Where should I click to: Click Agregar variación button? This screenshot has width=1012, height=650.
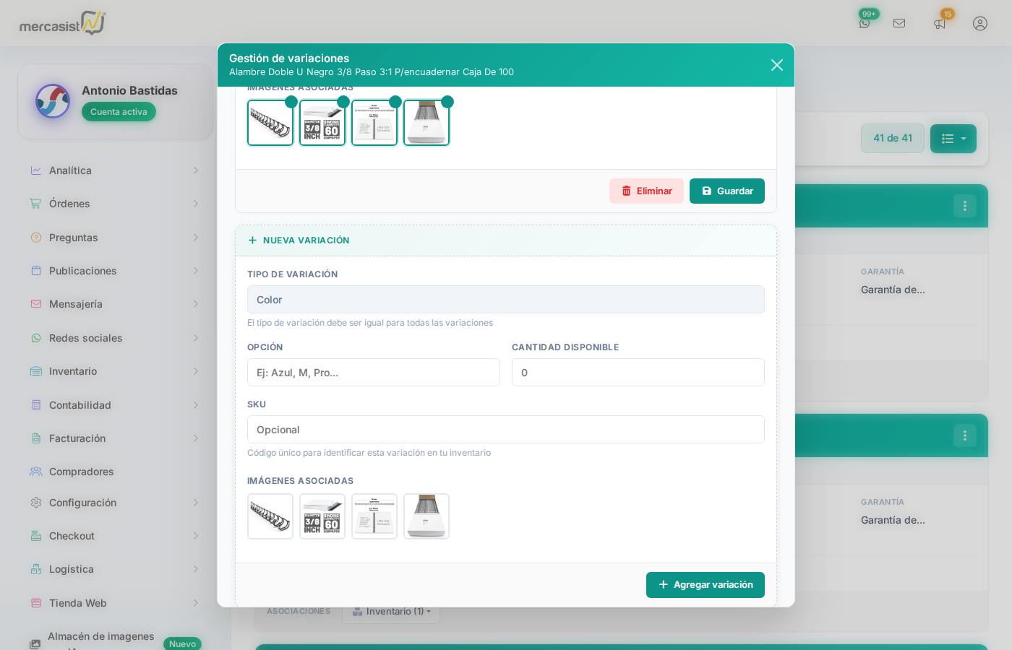point(705,585)
